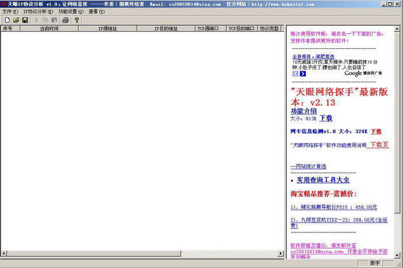This screenshot has width=403, height=268.
Task: Click the New file toolbar icon
Action: coord(7,20)
